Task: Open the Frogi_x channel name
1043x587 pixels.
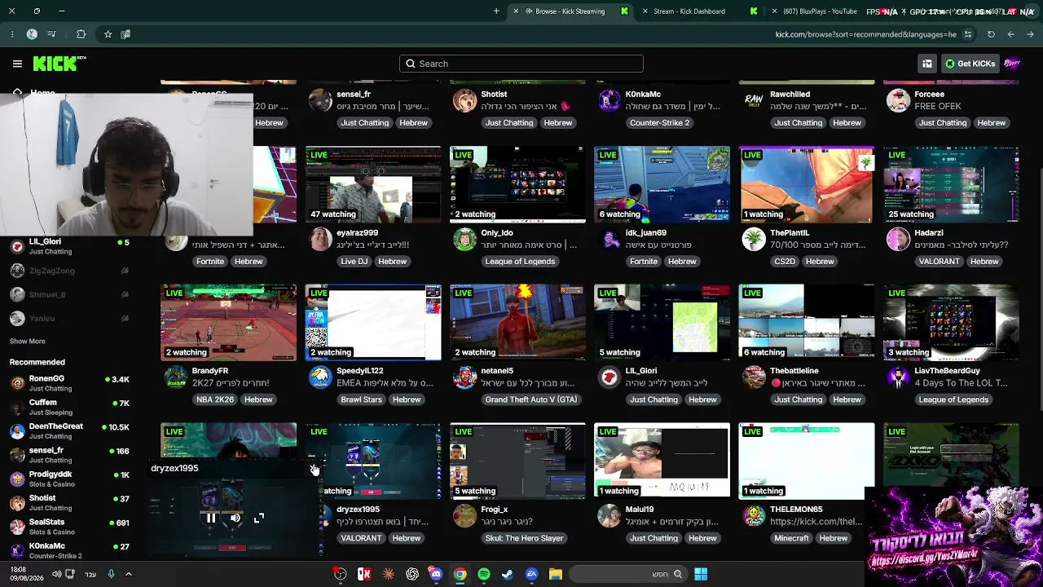Action: [x=495, y=510]
